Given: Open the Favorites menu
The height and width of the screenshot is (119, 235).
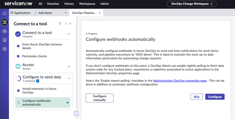Looking at the screenshot, I should pyautogui.click(x=53, y=4).
